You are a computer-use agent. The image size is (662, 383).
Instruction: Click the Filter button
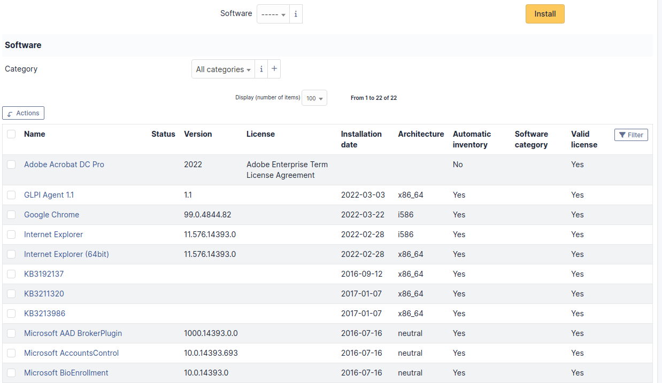[x=631, y=135]
